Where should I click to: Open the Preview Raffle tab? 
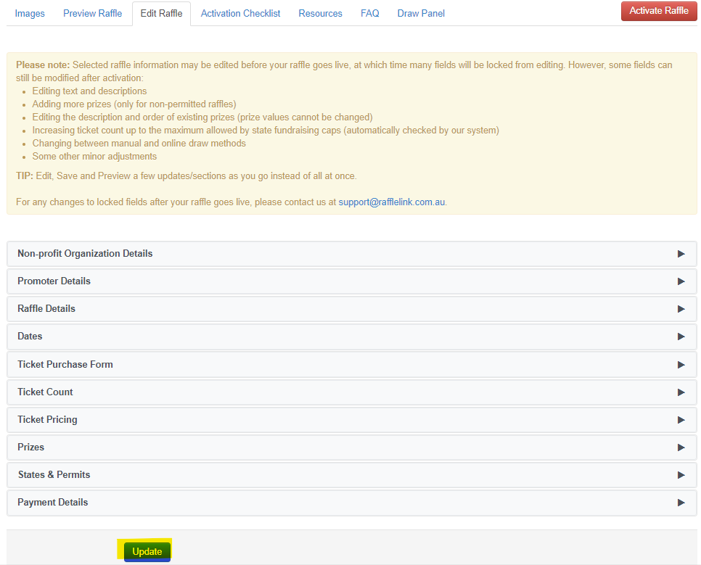(92, 14)
